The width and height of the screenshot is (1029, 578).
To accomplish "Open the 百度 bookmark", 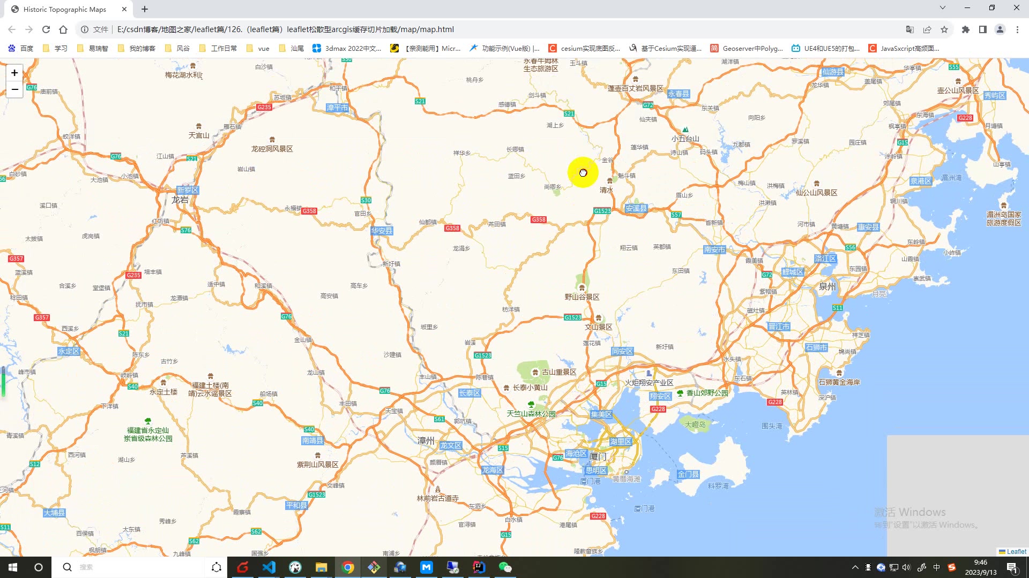I will click(20, 48).
